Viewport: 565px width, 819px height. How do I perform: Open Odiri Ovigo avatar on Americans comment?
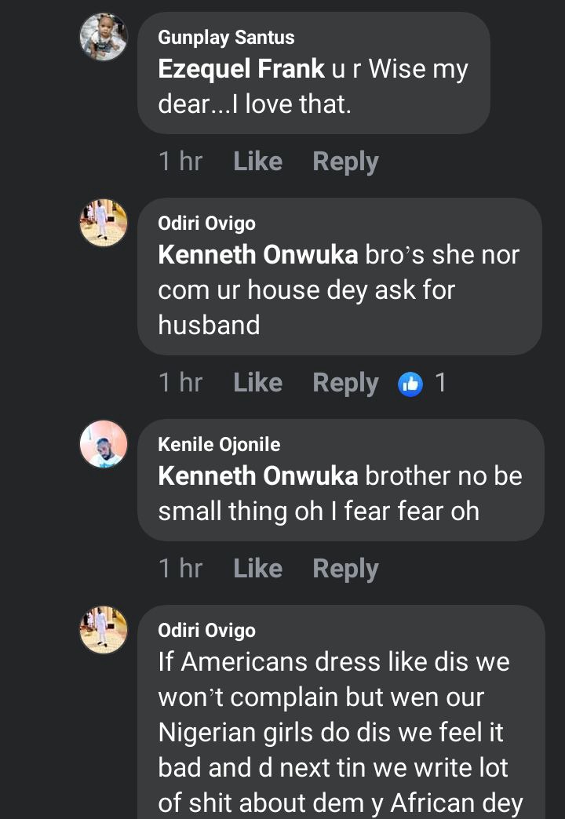[104, 630]
